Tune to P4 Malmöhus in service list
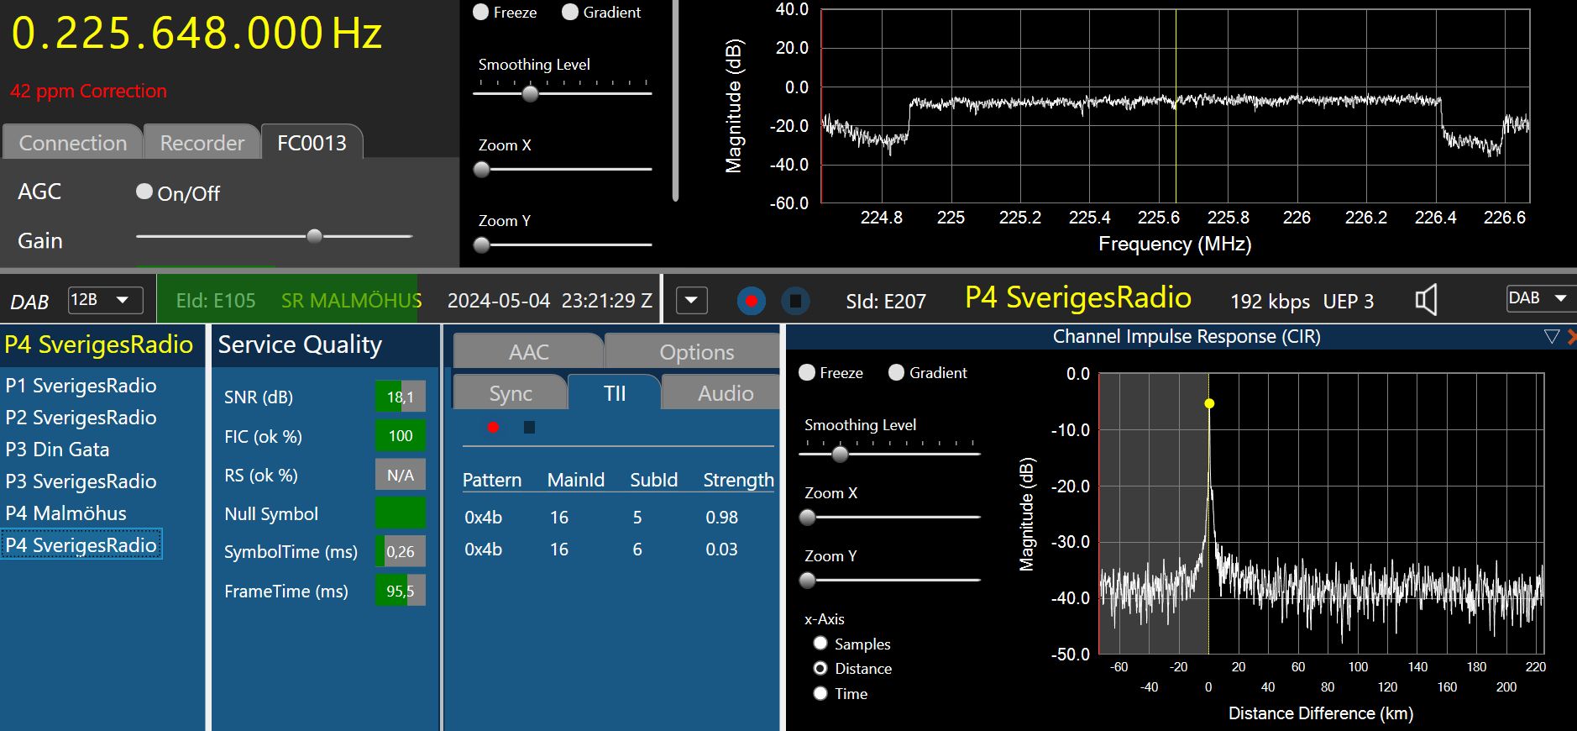Image resolution: width=1577 pixels, height=731 pixels. (65, 513)
